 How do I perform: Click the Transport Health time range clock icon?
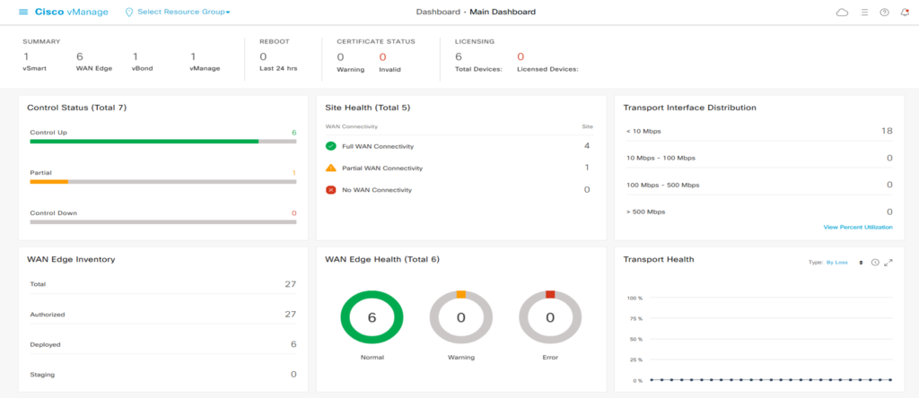(x=875, y=262)
